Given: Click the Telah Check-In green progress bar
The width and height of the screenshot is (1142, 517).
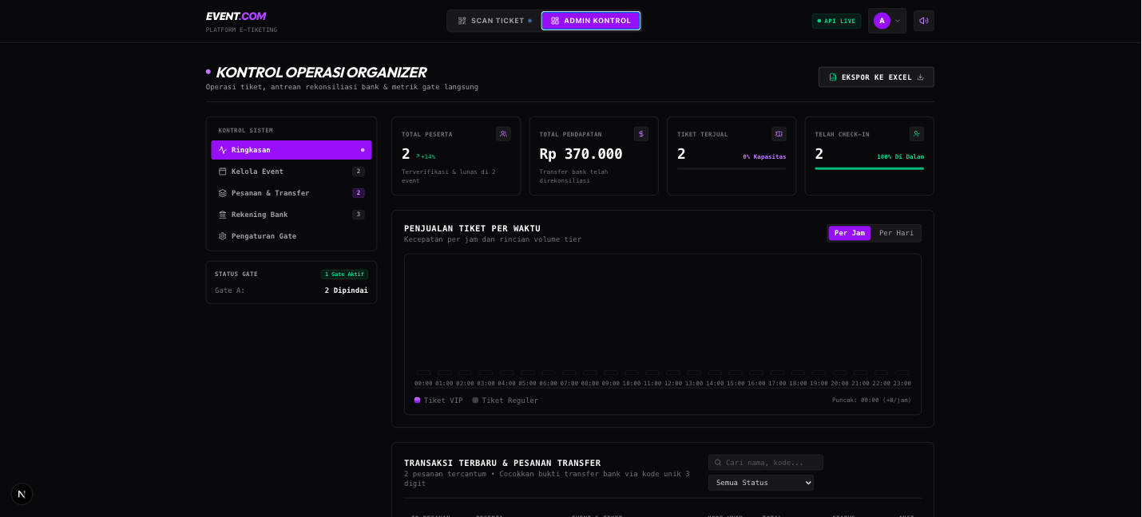Looking at the screenshot, I should (869, 168).
